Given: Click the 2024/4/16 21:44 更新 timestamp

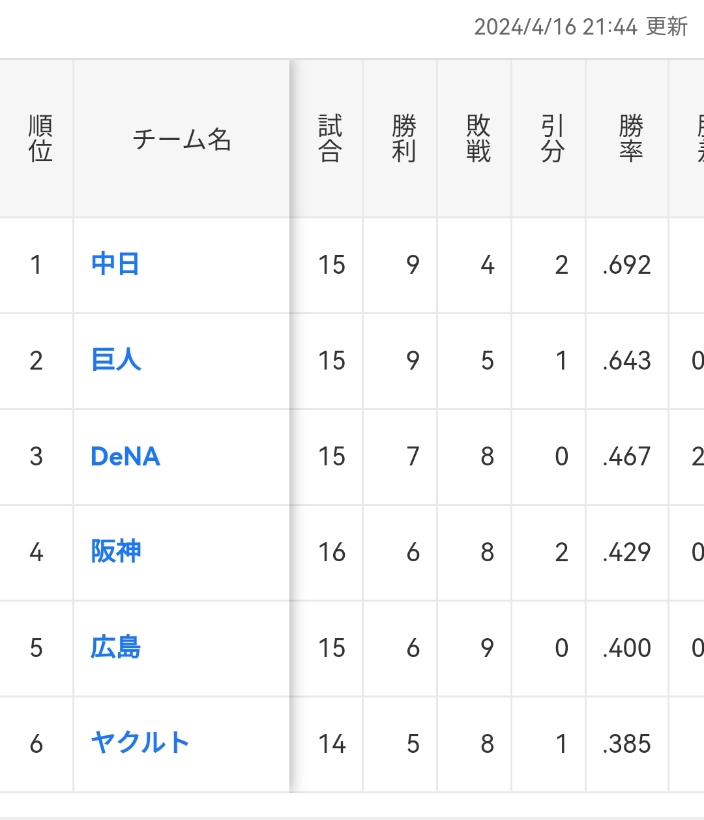Looking at the screenshot, I should (x=580, y=27).
